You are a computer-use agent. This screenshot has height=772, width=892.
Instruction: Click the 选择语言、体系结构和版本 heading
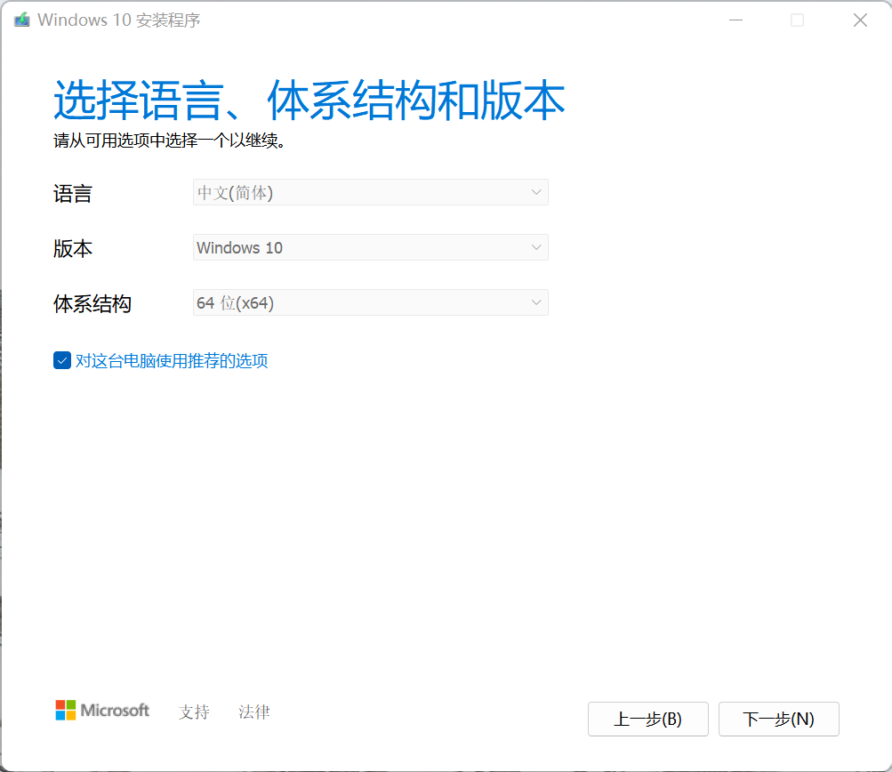309,100
